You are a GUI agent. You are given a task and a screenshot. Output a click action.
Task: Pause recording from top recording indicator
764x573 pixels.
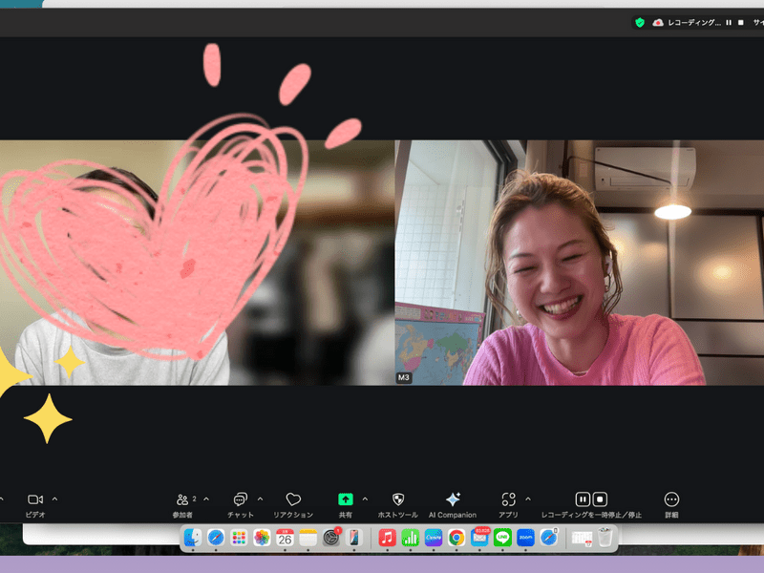[729, 22]
